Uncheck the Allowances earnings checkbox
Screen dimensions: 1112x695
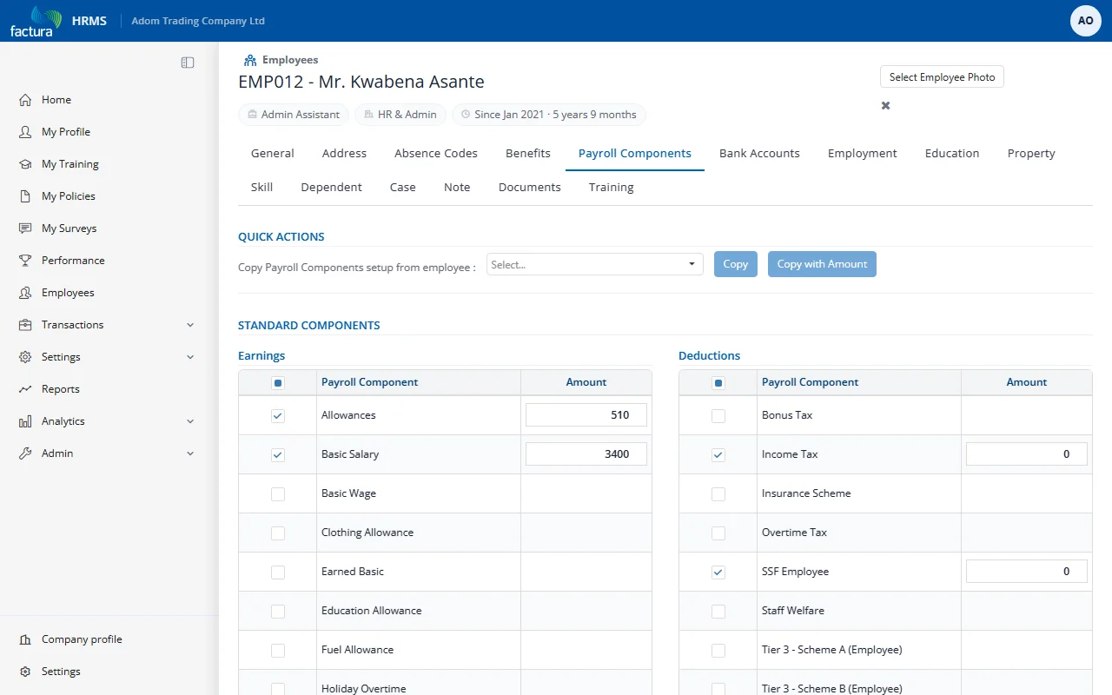point(278,416)
